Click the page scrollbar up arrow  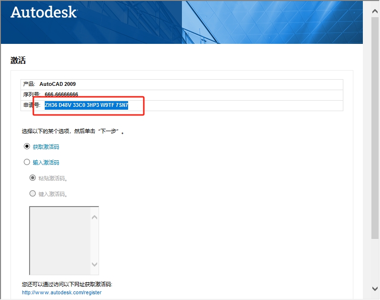tap(375, 5)
